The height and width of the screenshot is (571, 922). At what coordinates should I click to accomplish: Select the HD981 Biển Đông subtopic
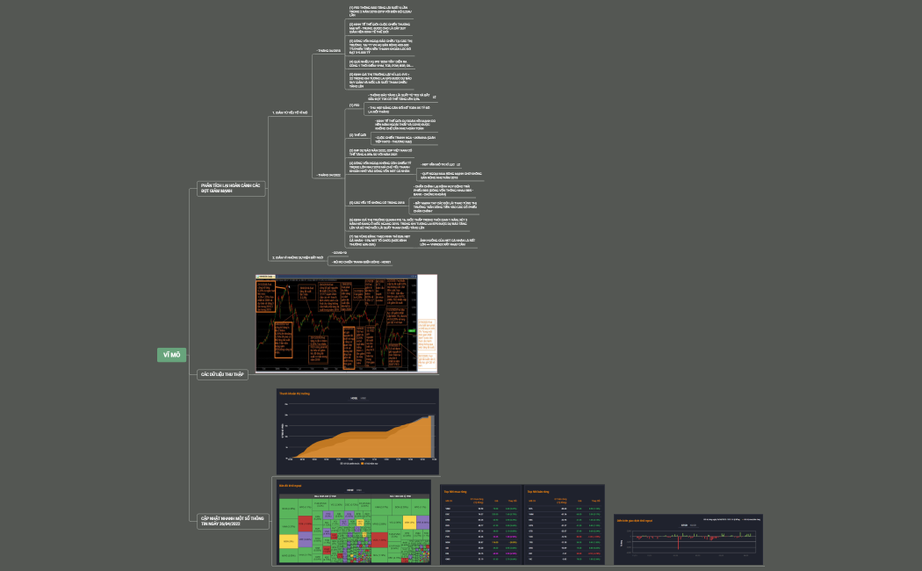pyautogui.click(x=359, y=262)
